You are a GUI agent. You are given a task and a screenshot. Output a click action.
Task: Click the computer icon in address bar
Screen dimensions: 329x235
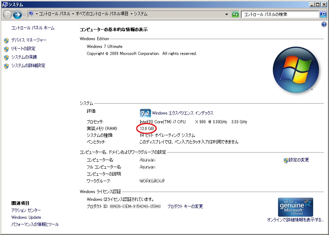(31, 14)
